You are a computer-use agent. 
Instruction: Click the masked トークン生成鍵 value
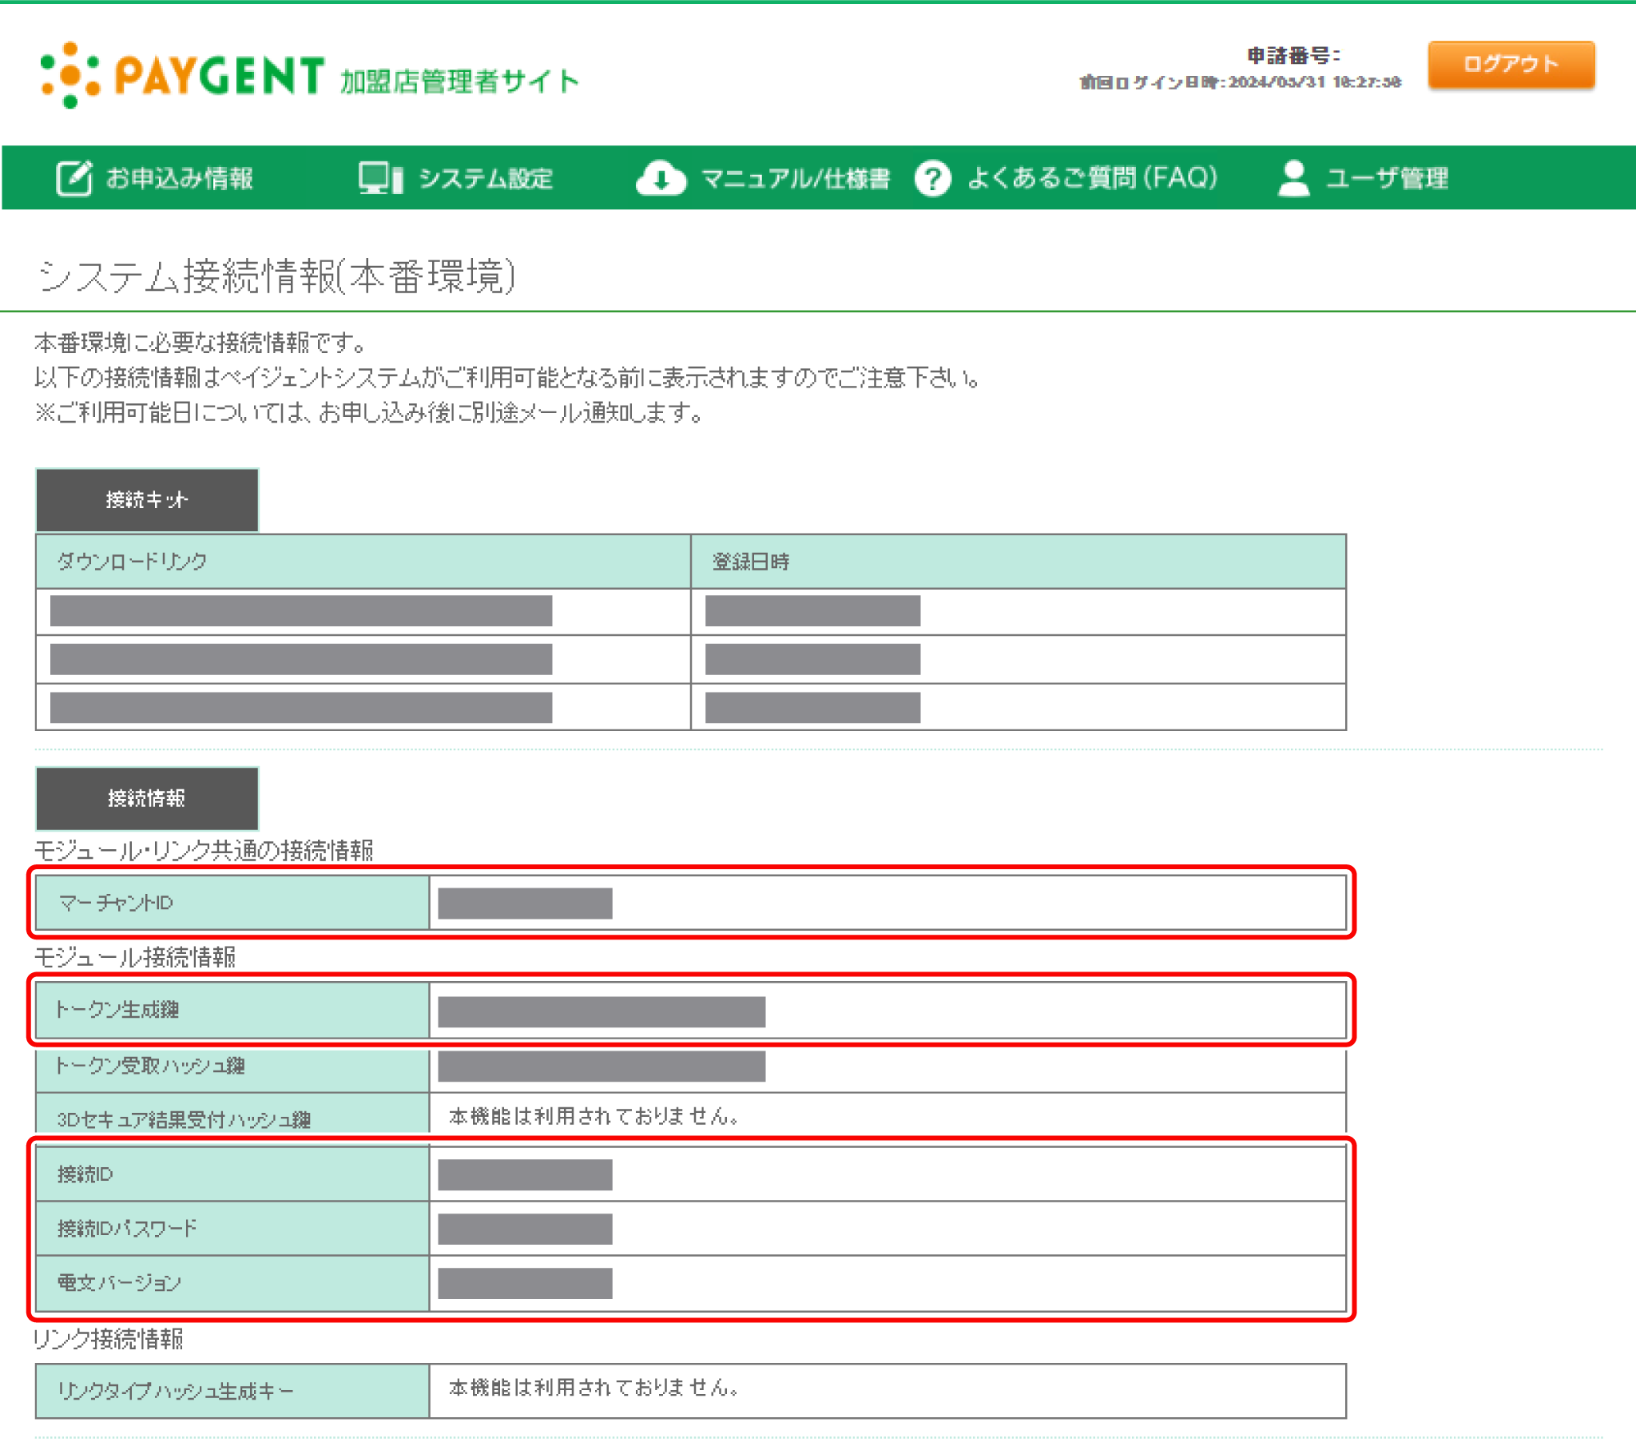(601, 1011)
